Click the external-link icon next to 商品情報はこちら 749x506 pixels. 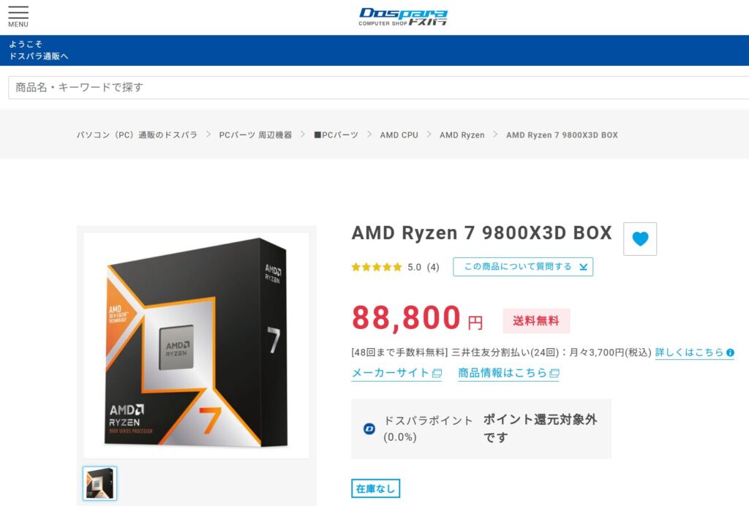[x=554, y=374]
